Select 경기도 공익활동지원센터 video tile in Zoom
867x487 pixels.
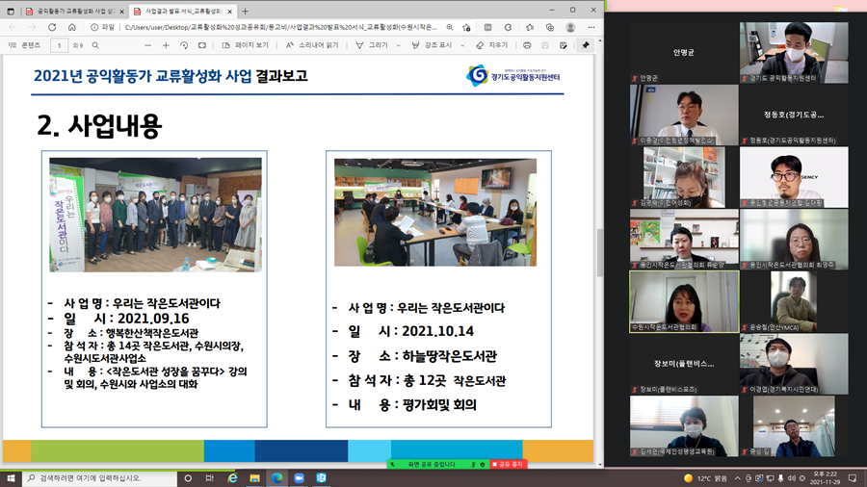point(794,53)
